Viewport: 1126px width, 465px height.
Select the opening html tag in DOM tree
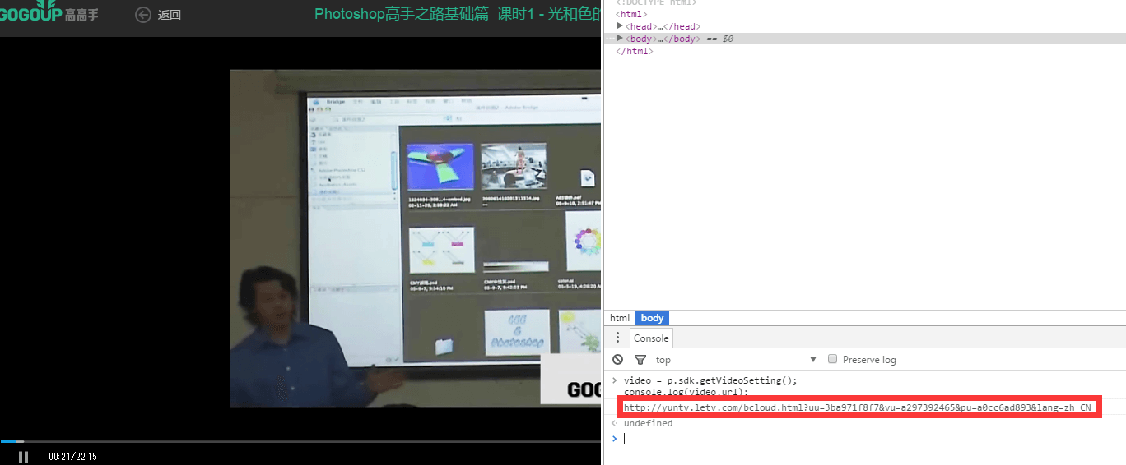point(631,14)
